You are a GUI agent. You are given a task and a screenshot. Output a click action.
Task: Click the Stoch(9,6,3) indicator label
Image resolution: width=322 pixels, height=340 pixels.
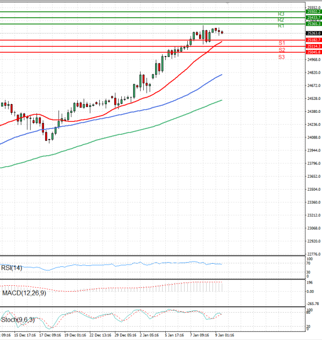19,320
